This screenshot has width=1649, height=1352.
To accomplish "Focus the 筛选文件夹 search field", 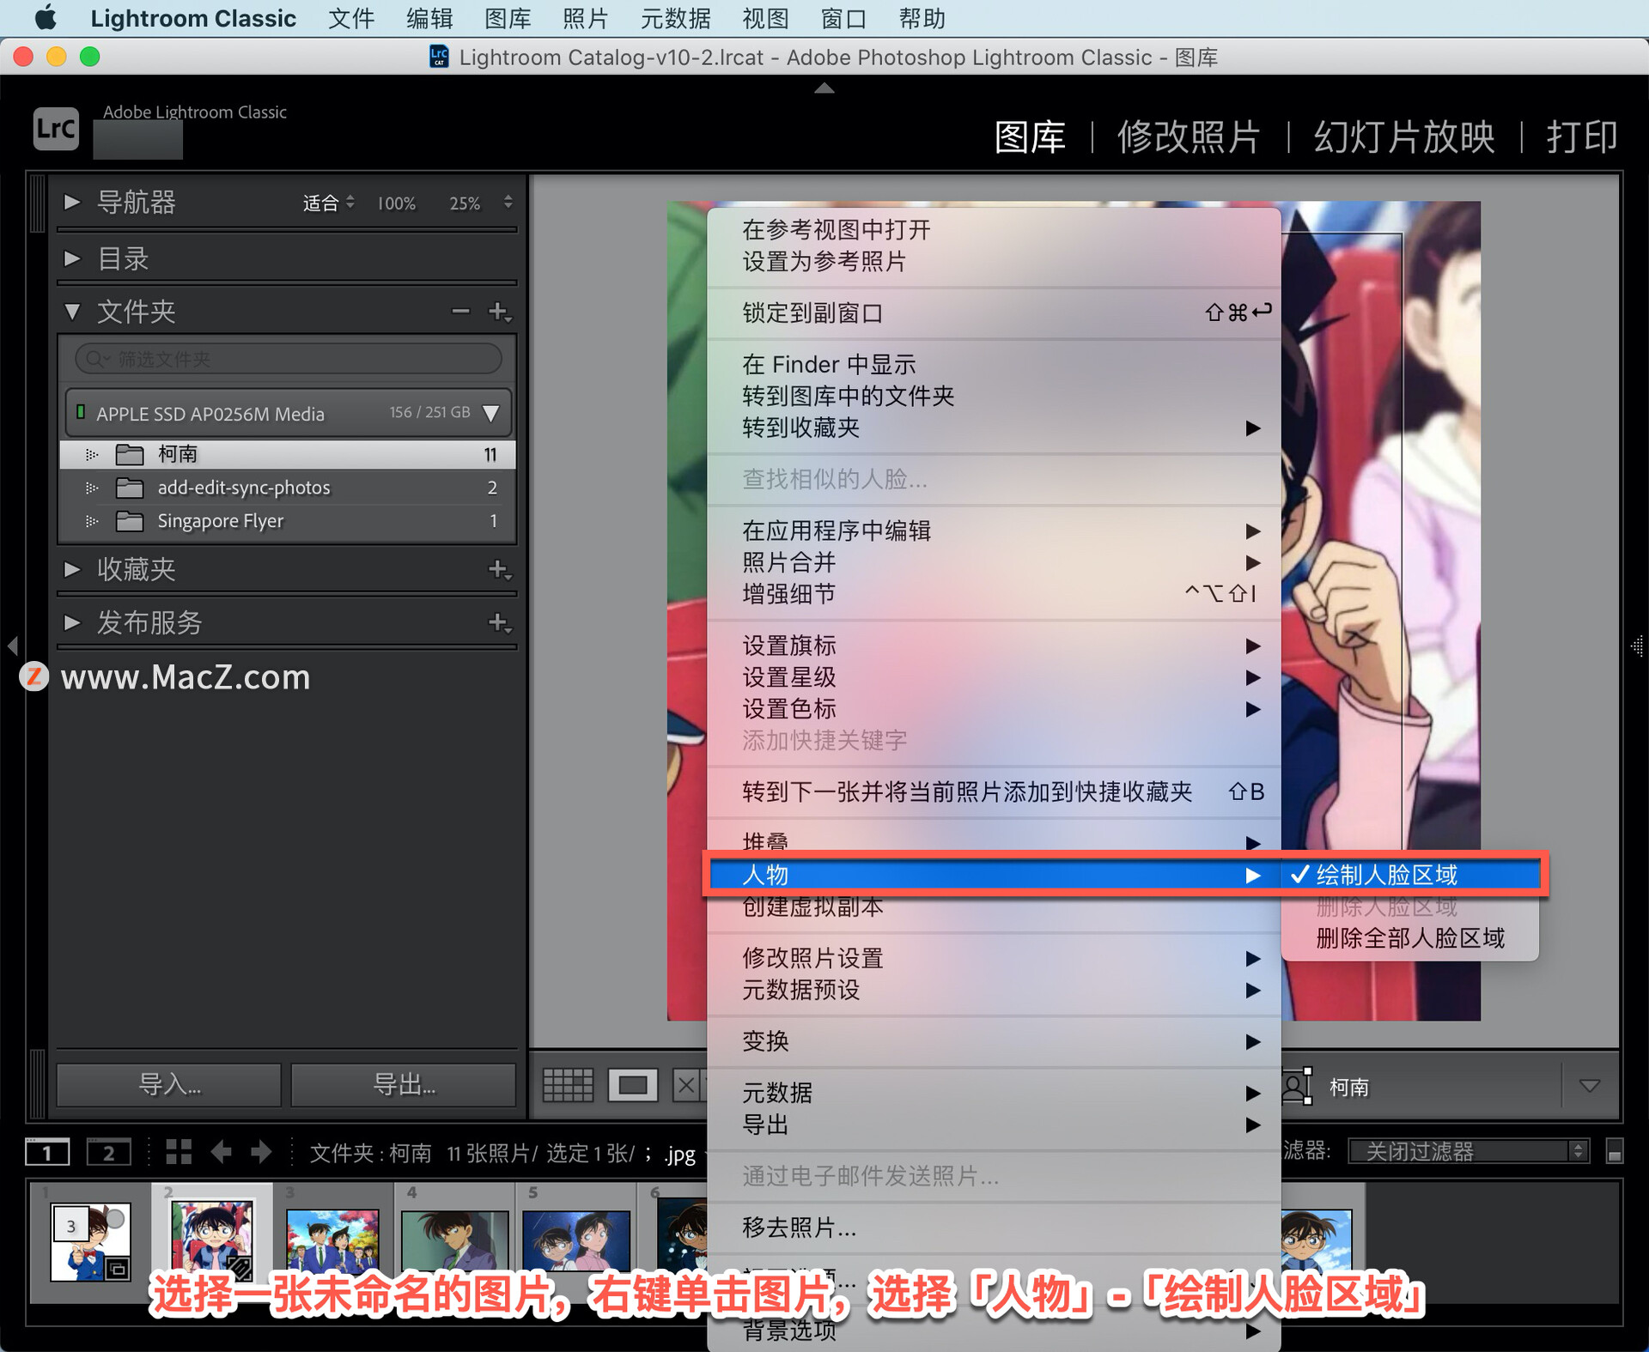I will [289, 359].
